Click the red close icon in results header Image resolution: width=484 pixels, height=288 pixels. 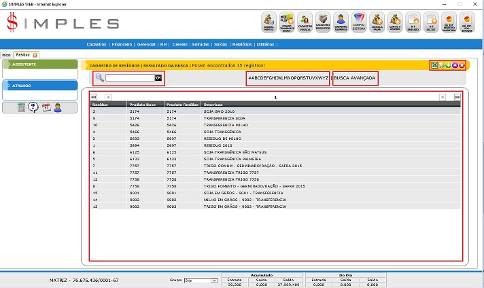point(462,65)
